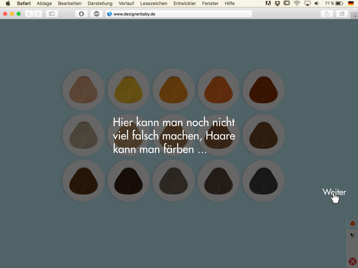Open the Entwickler menu
This screenshot has height=268, width=358.
pos(185,3)
